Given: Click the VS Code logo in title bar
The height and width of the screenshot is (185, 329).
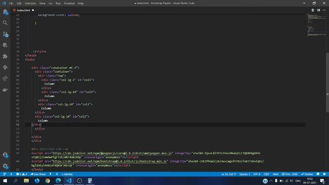Looking at the screenshot, I should pos(4,3).
